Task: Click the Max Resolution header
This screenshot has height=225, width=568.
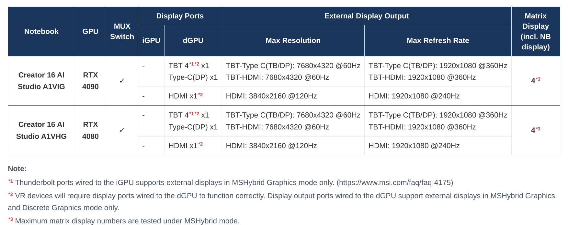Action: pos(293,40)
